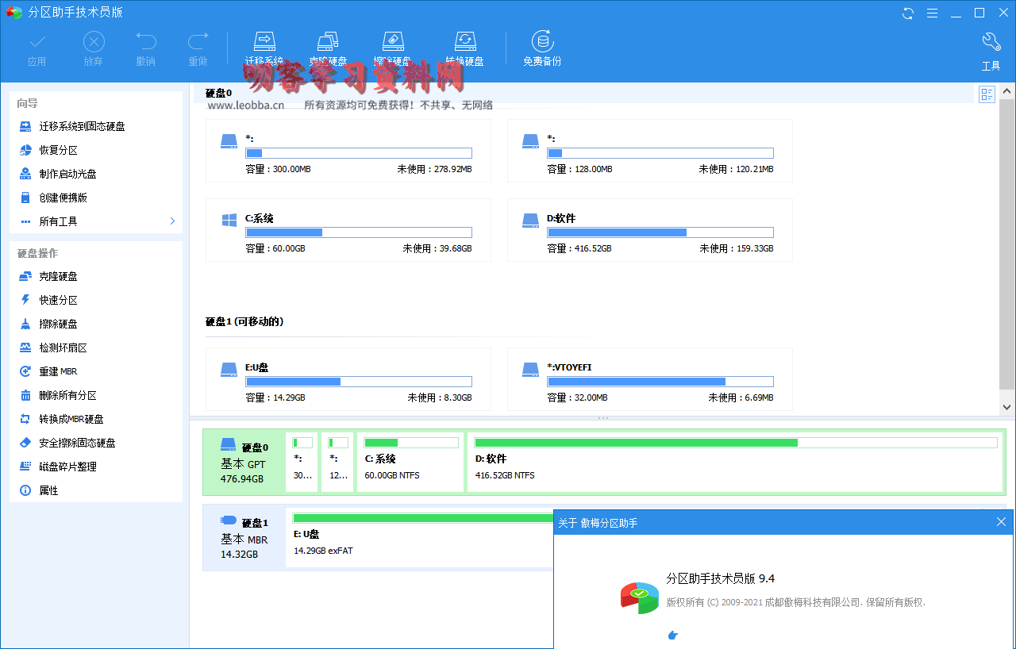This screenshot has width=1016, height=649.
Task: Select the C:系统 partition card
Action: pos(348,230)
